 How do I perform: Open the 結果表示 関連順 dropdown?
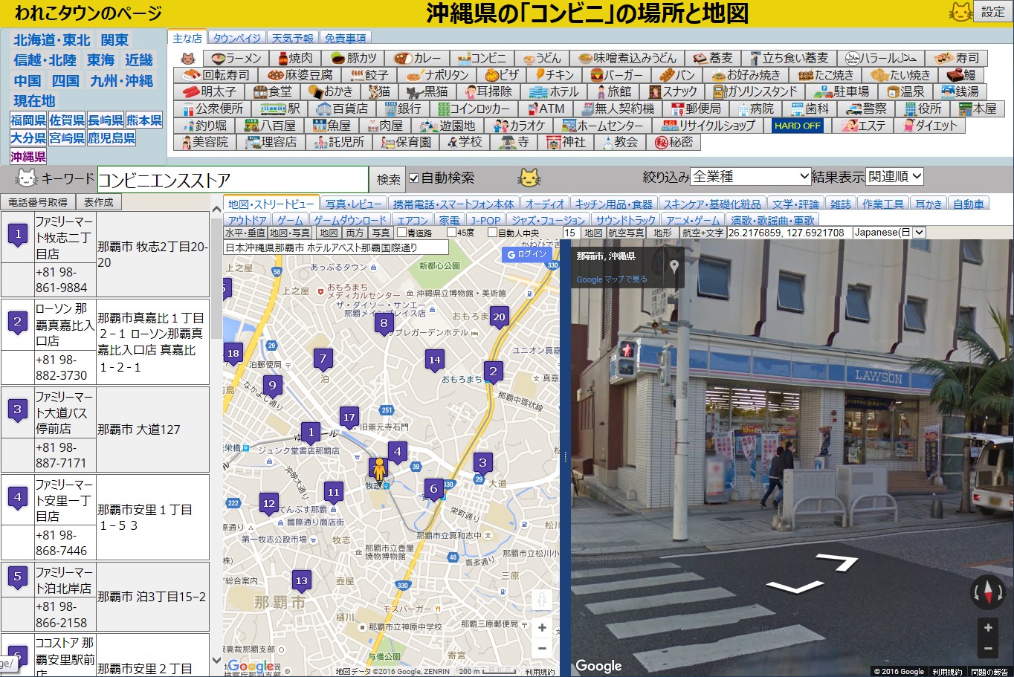[x=895, y=177]
